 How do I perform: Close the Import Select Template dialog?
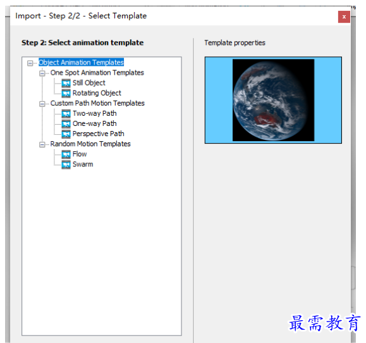344,17
